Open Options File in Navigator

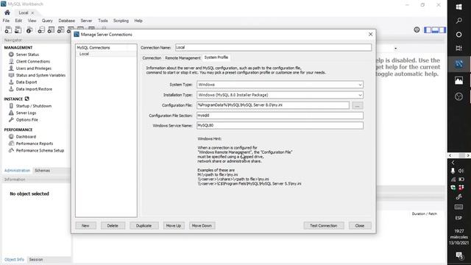pyautogui.click(x=26, y=119)
